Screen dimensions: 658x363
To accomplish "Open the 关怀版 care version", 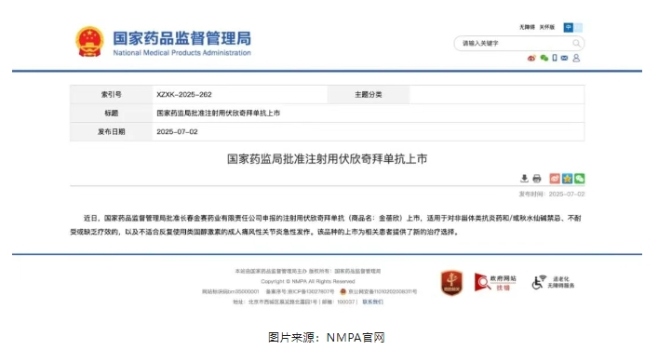I will point(547,27).
